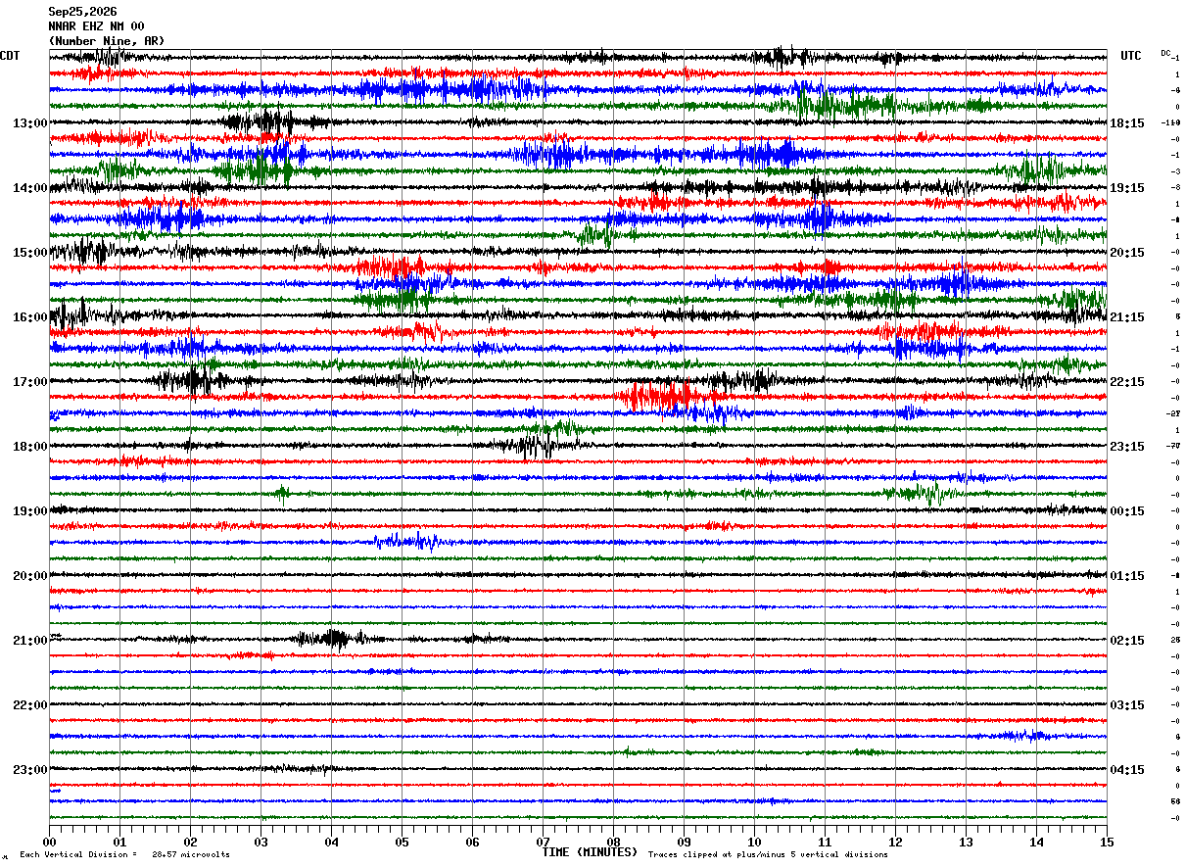Click the NNAR EHZ NM 00 station label
This screenshot has height=868, width=1185.
pyautogui.click(x=96, y=26)
